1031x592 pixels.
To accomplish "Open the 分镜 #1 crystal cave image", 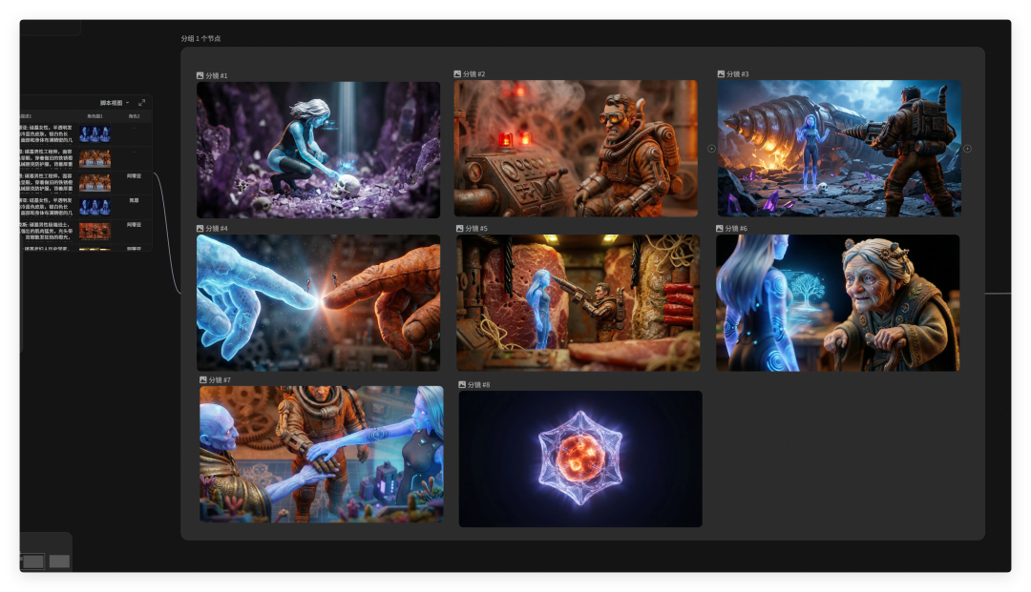I will (318, 150).
